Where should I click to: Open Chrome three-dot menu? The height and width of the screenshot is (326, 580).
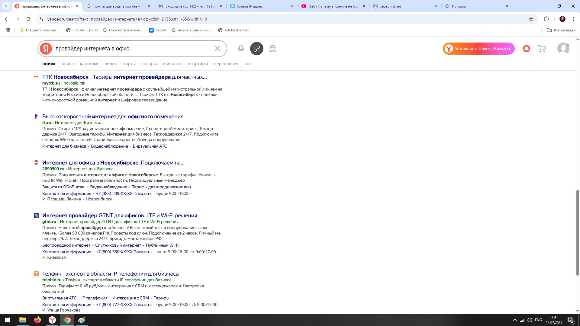point(573,19)
